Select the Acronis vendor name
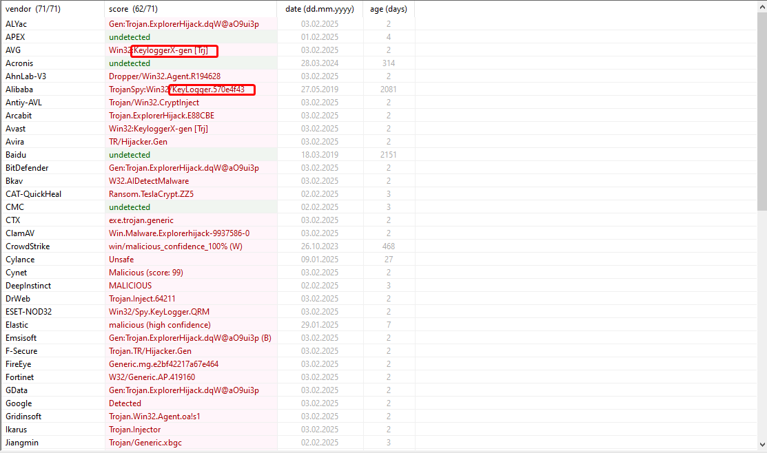Image resolution: width=767 pixels, height=453 pixels. click(x=19, y=63)
